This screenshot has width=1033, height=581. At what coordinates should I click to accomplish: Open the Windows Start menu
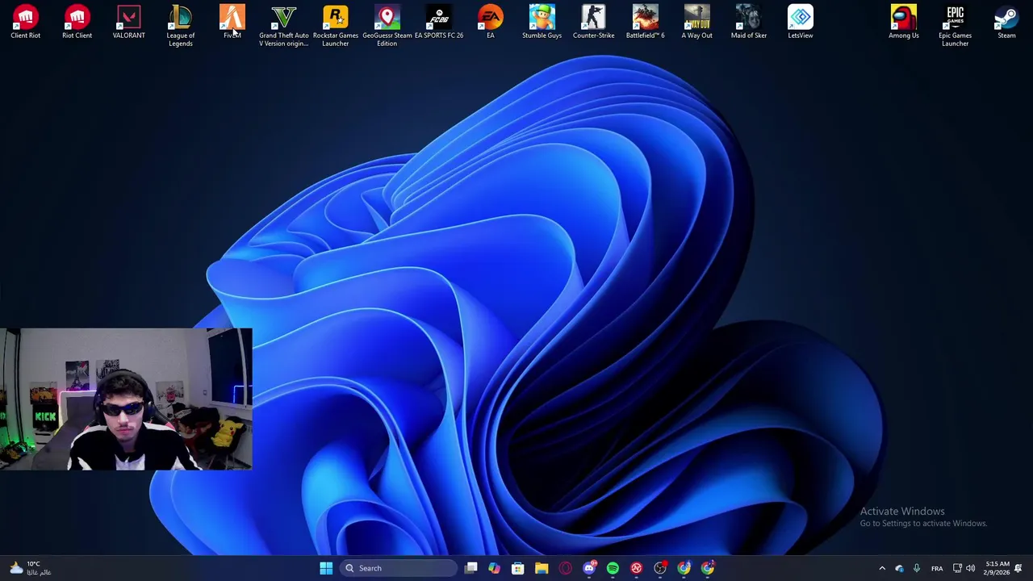pos(326,568)
